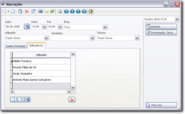Add new user row with blank page button below grid

[13, 100]
